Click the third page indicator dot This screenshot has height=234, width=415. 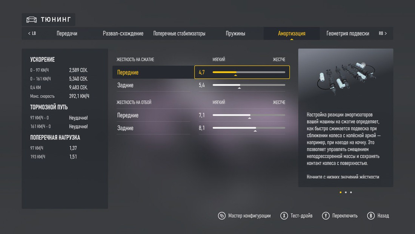351,192
